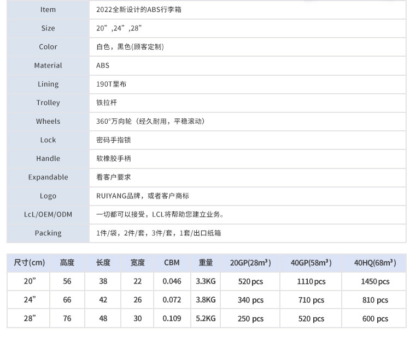Click width value '30'
The height and width of the screenshot is (344, 410).
138,319
